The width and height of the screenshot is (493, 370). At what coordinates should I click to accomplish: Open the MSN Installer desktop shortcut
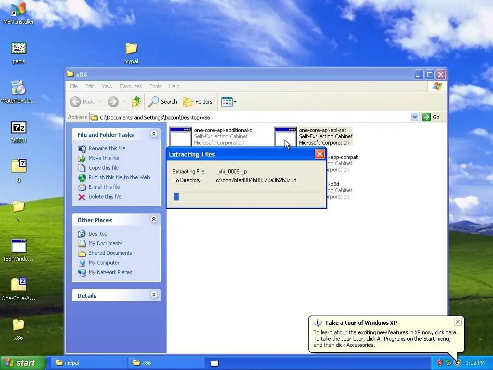(x=18, y=13)
